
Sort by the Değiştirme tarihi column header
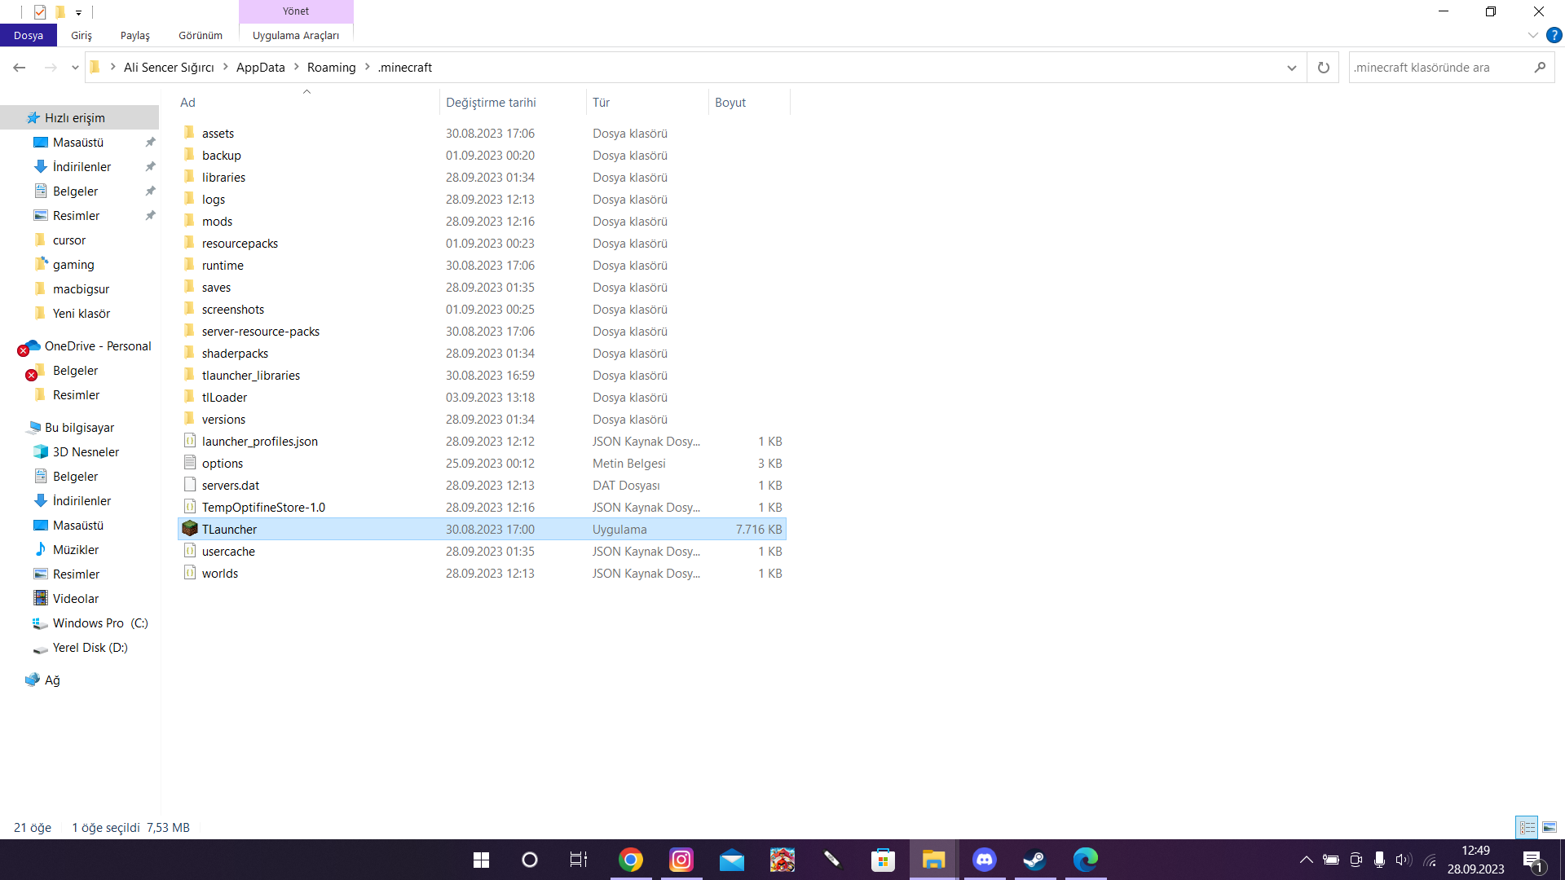491,102
